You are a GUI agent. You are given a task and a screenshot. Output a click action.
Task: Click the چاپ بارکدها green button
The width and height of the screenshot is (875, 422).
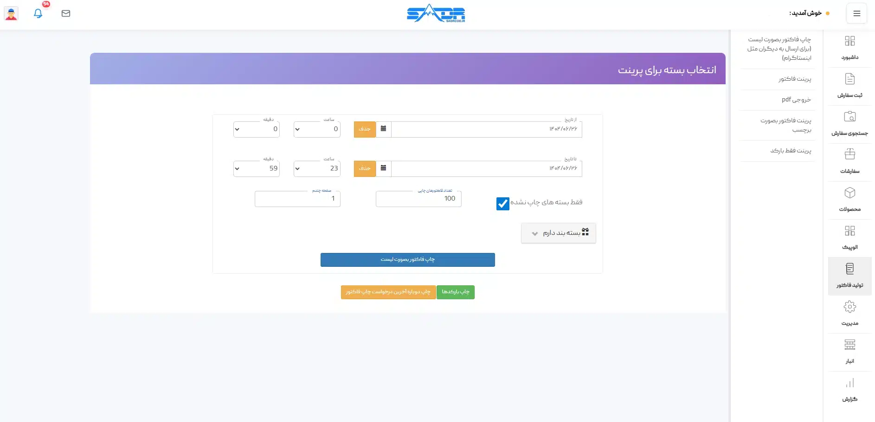coord(455,292)
